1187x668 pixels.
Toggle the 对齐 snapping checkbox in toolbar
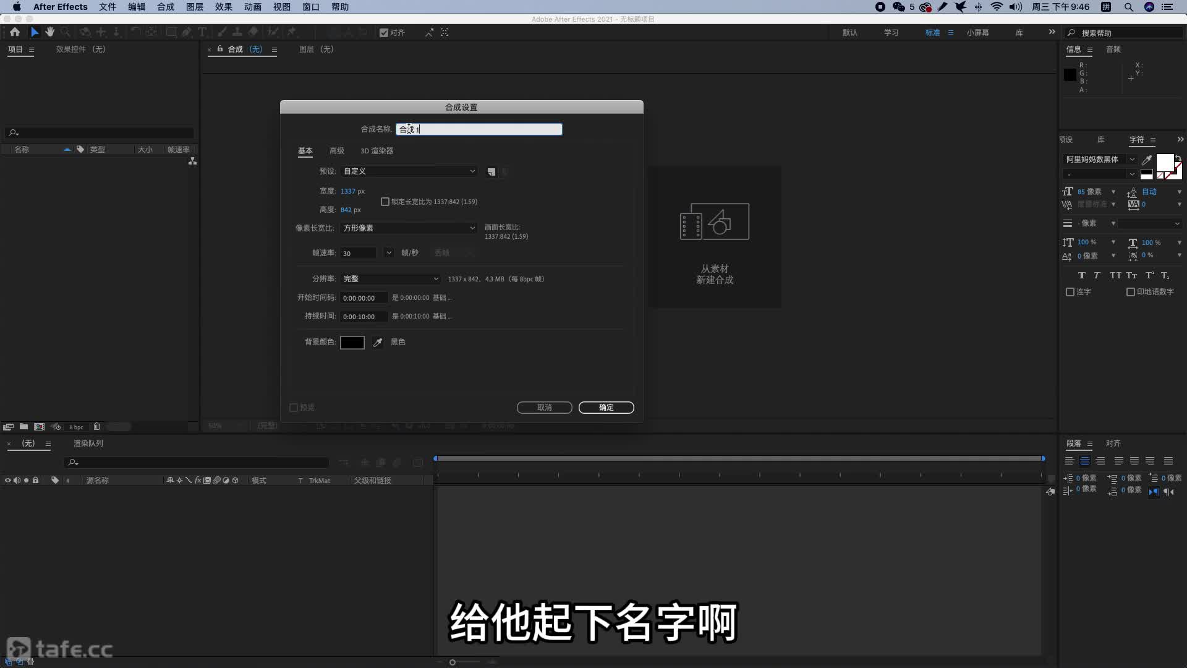tap(384, 33)
